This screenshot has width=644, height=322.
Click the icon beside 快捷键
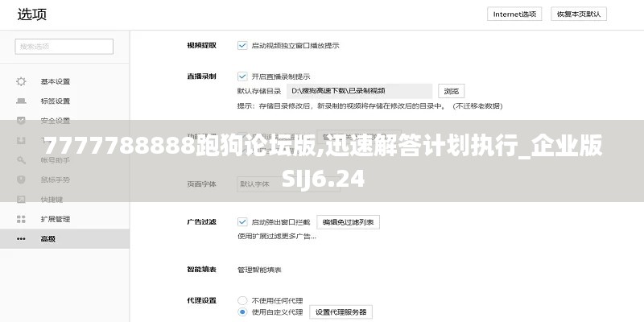[21, 199]
